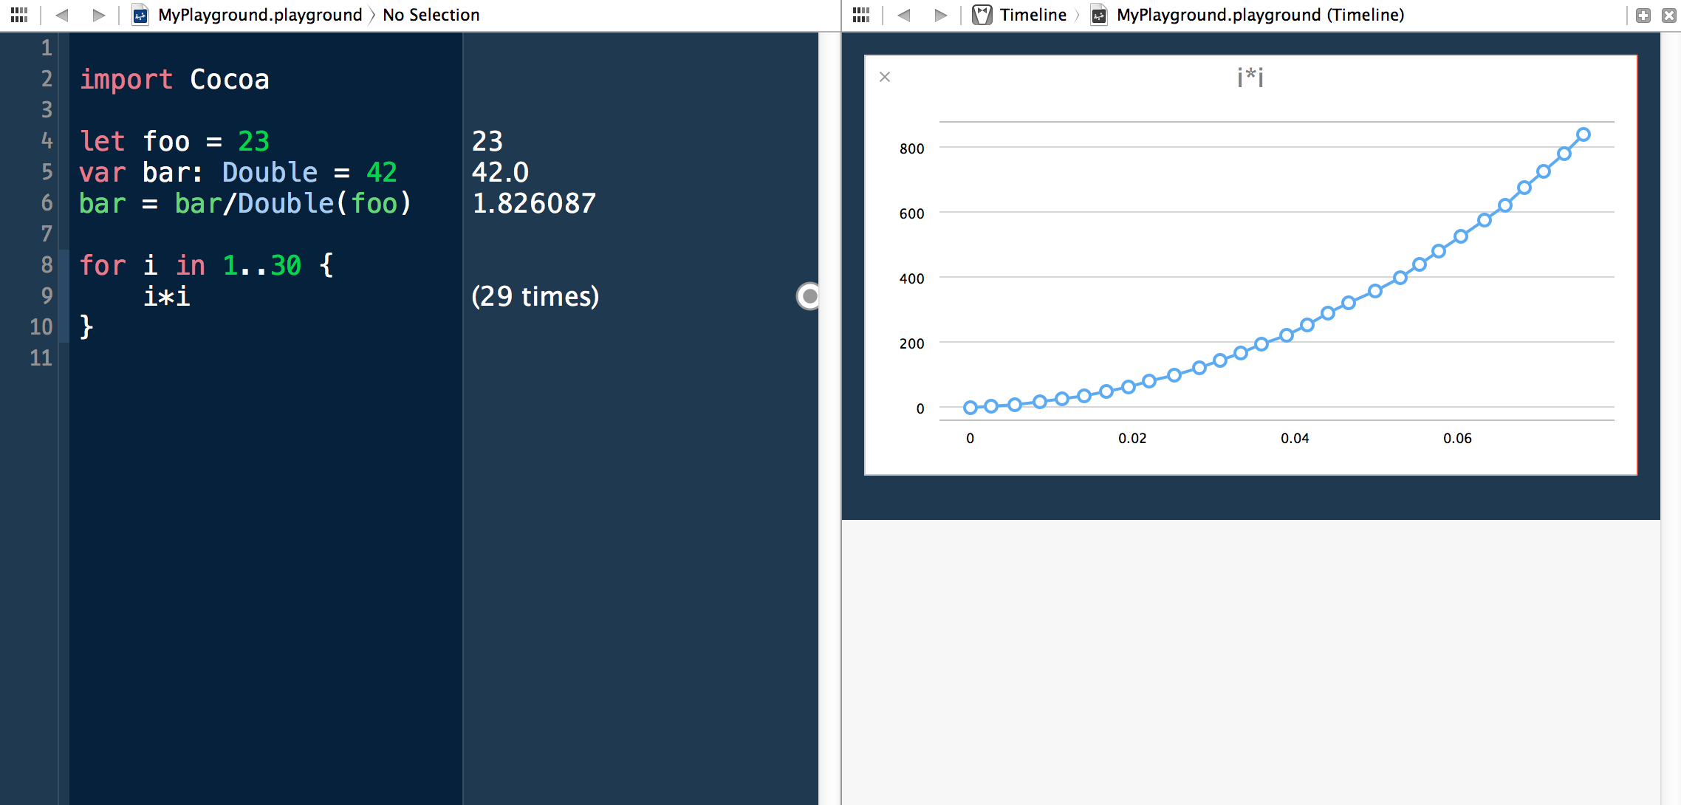Click the forward navigation arrow in editor
Screen dimensions: 1681x805
pyautogui.click(x=97, y=14)
